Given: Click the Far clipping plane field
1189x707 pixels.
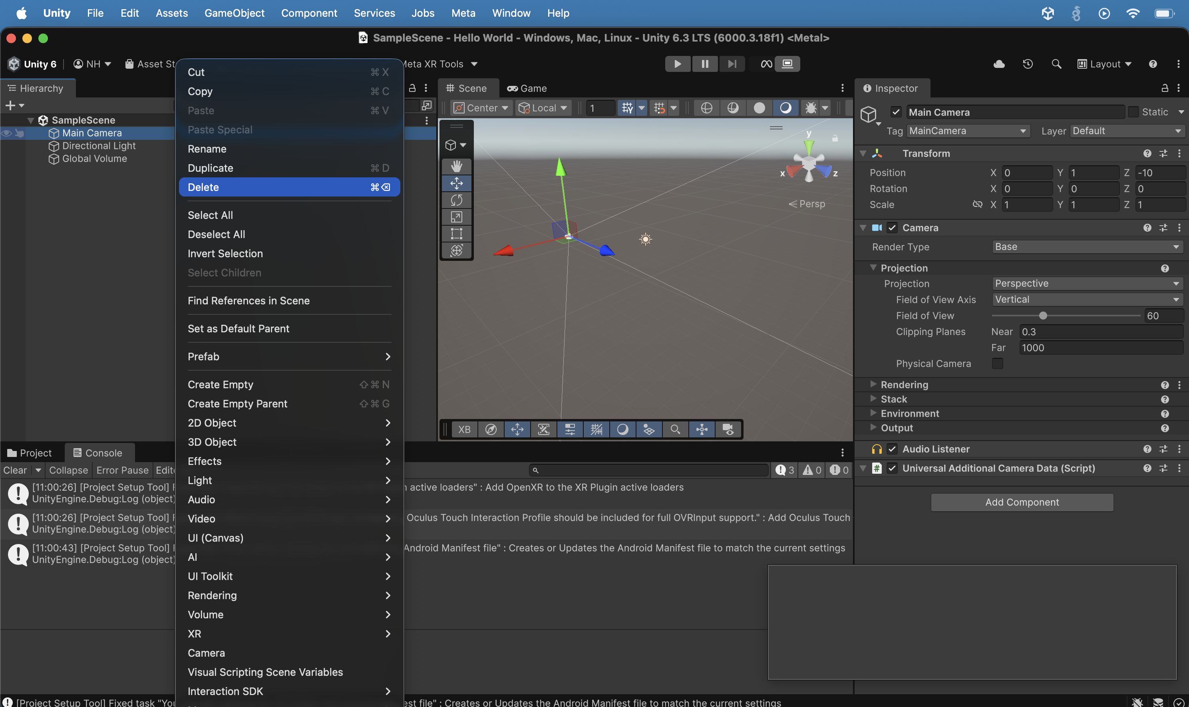Looking at the screenshot, I should (x=1102, y=348).
